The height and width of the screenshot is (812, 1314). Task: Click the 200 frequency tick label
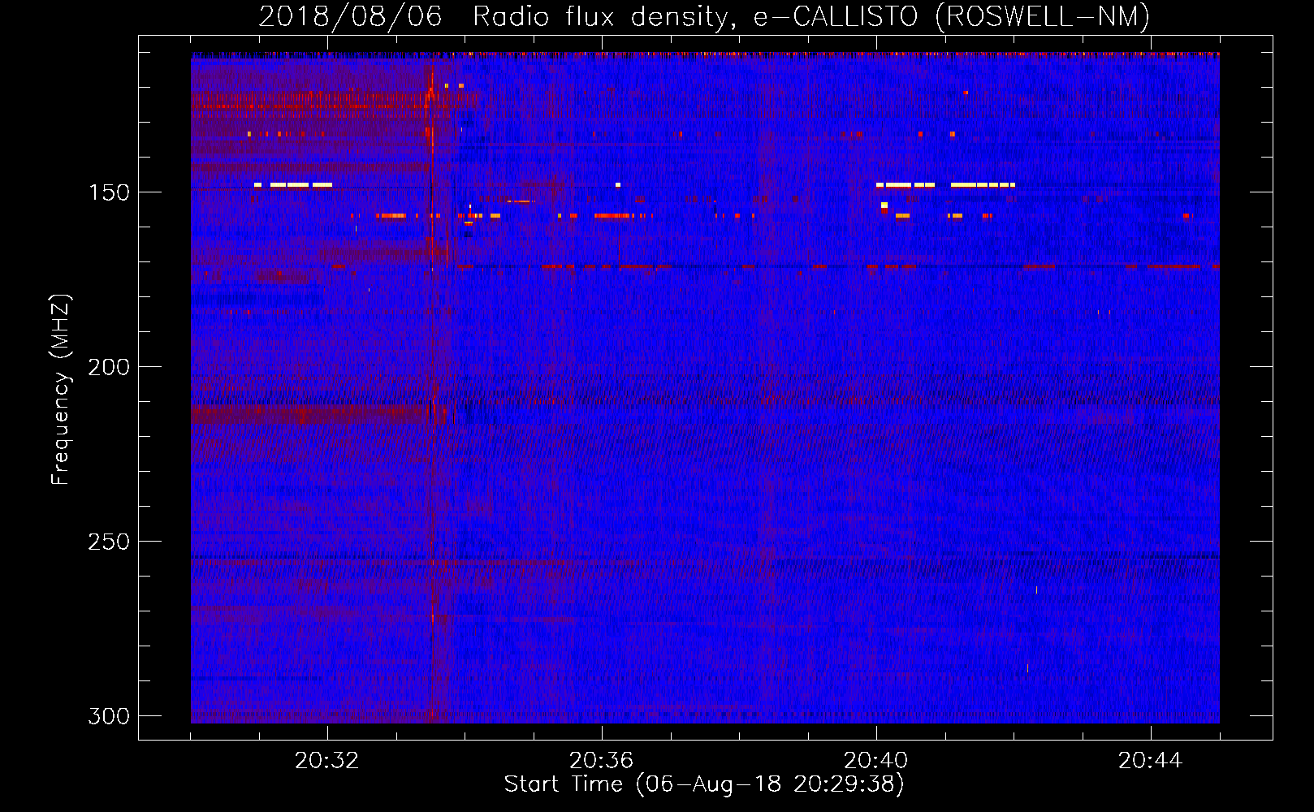pos(108,367)
